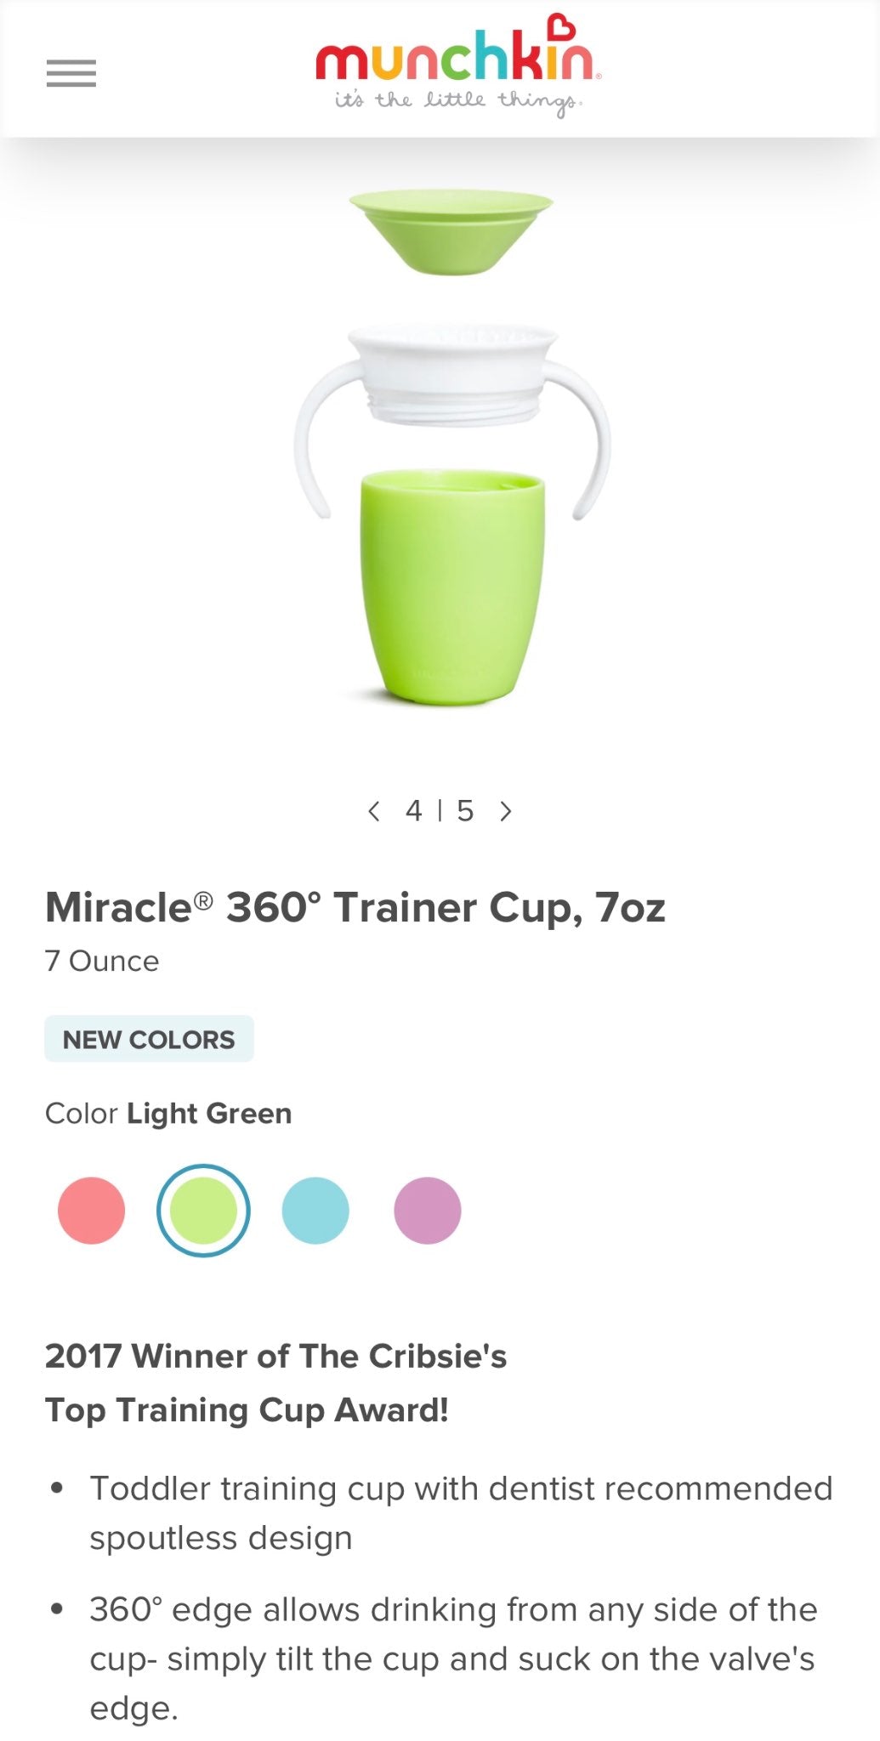Select the purple color swatch
Screen dimensions: 880x1741
[x=428, y=1211]
